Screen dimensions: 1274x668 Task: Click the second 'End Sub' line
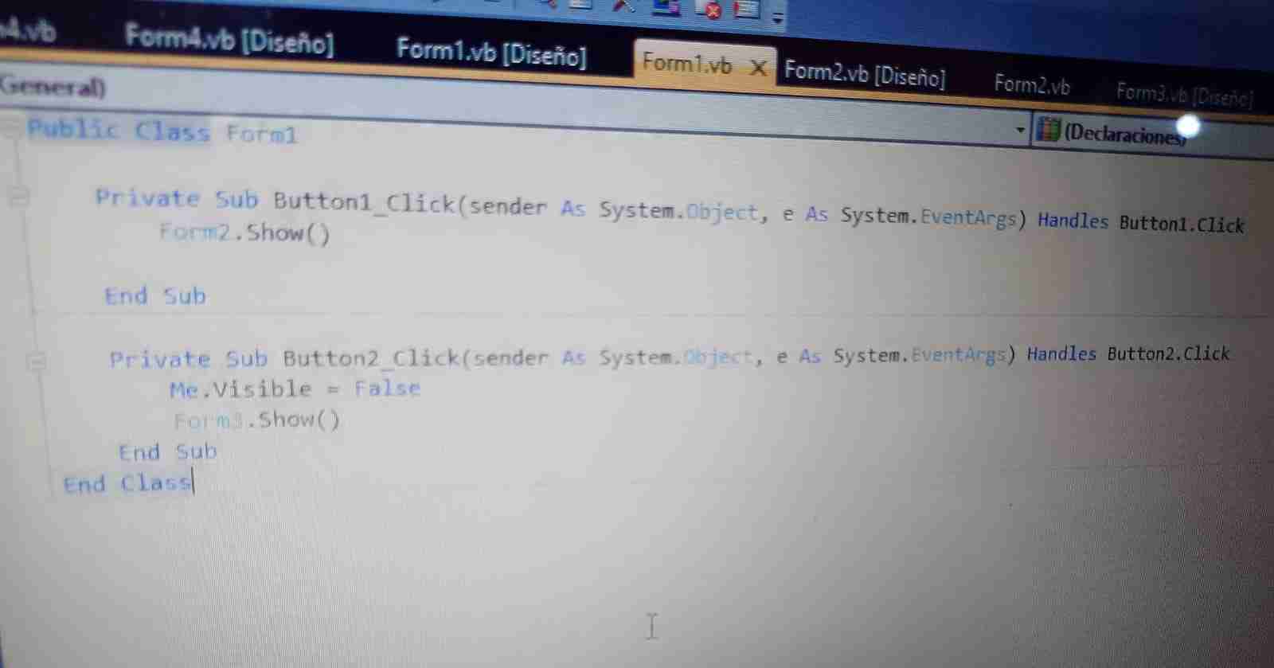click(167, 452)
